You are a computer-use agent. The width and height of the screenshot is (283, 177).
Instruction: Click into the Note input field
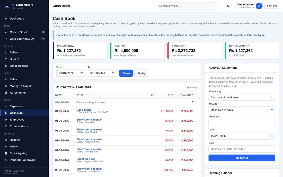pos(242,149)
